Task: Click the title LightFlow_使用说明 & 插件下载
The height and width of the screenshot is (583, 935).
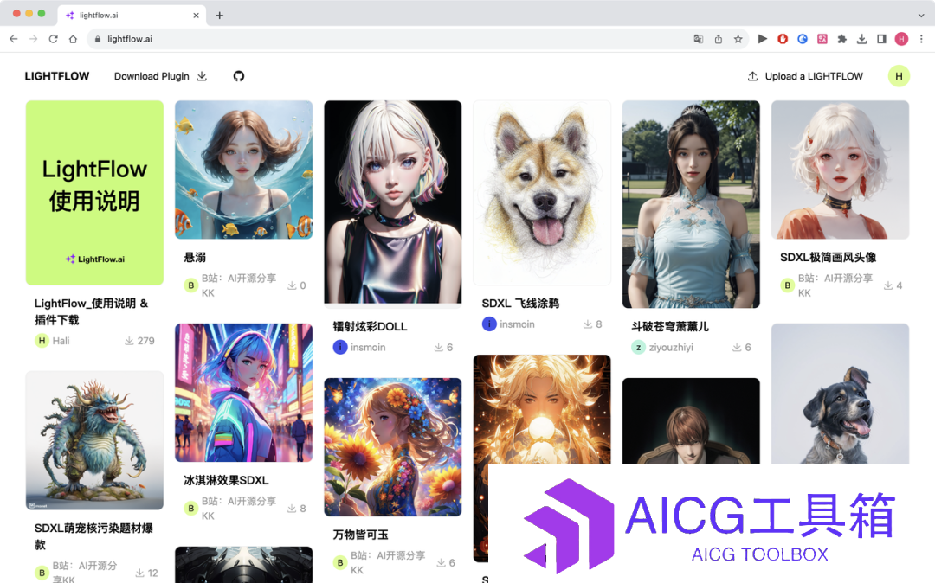Action: tap(91, 311)
